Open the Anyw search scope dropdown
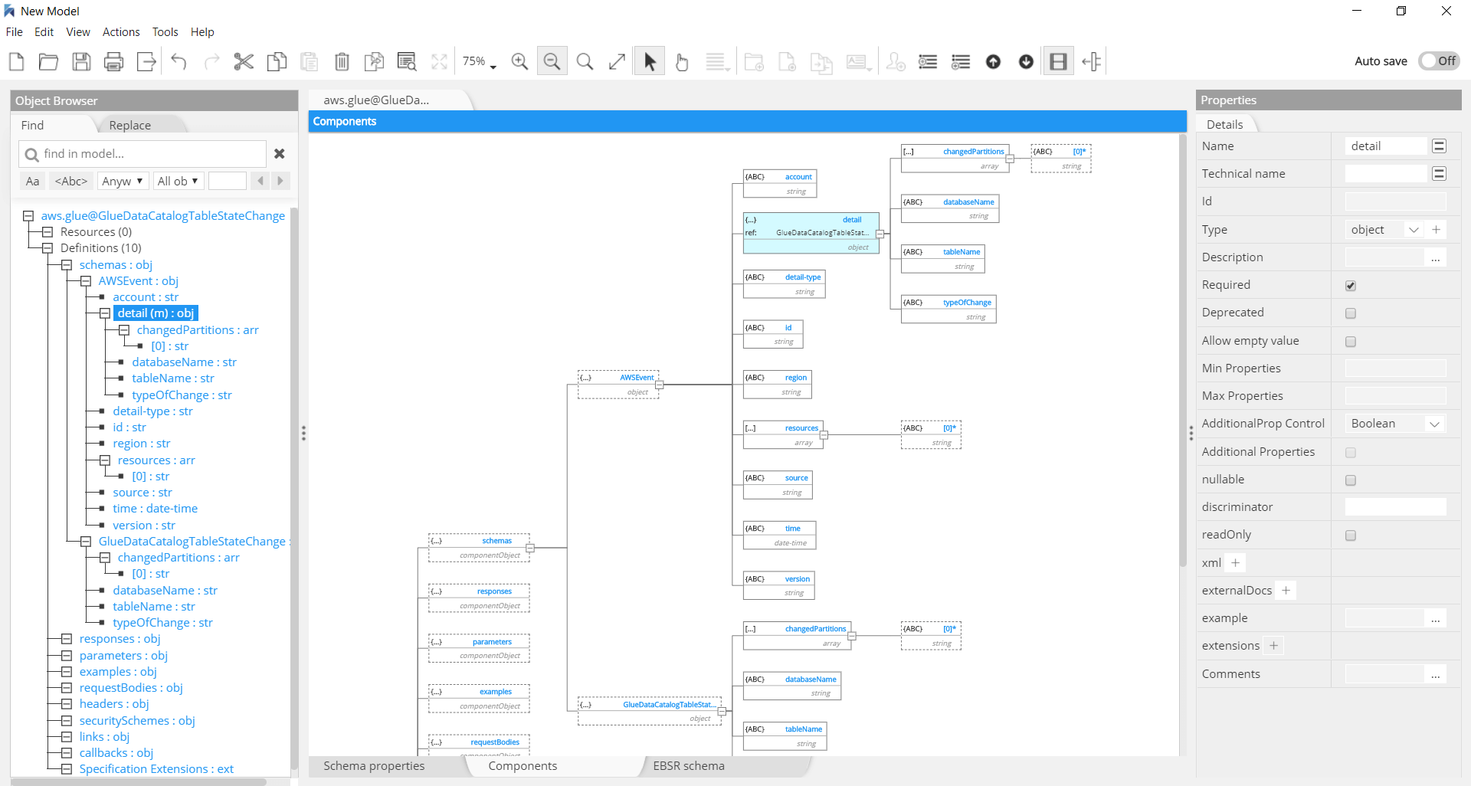The height and width of the screenshot is (786, 1471). coord(123,182)
